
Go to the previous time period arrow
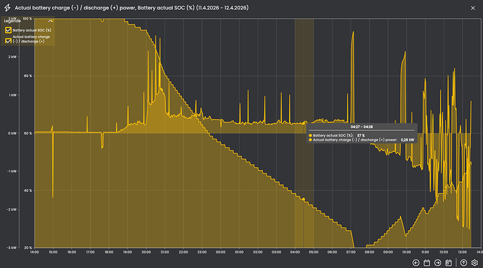click(x=416, y=262)
